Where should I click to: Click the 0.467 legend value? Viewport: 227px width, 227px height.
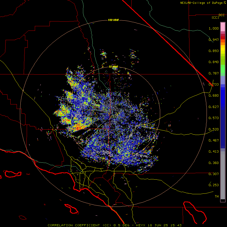(x=214, y=140)
